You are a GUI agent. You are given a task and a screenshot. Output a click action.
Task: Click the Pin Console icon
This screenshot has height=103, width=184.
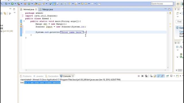pyautogui.click(x=167, y=76)
